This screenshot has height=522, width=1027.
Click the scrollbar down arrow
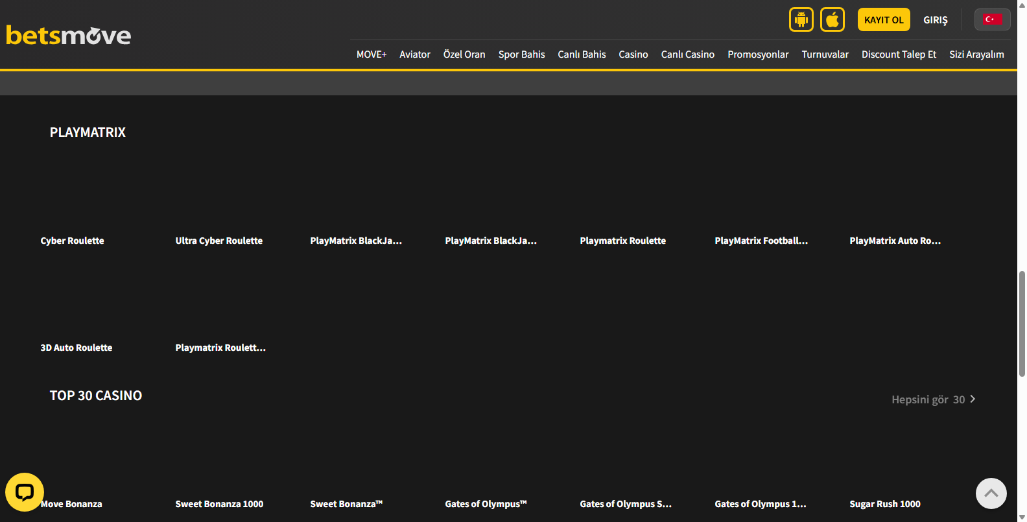1022,517
